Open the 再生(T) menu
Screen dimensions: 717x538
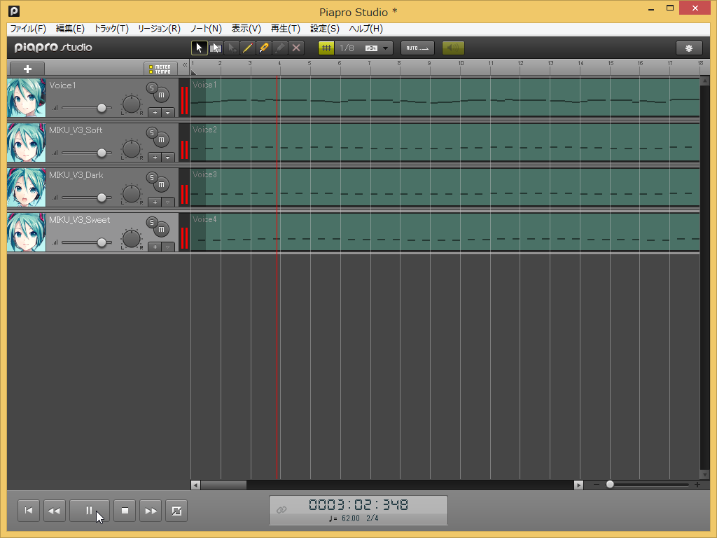tap(286, 28)
